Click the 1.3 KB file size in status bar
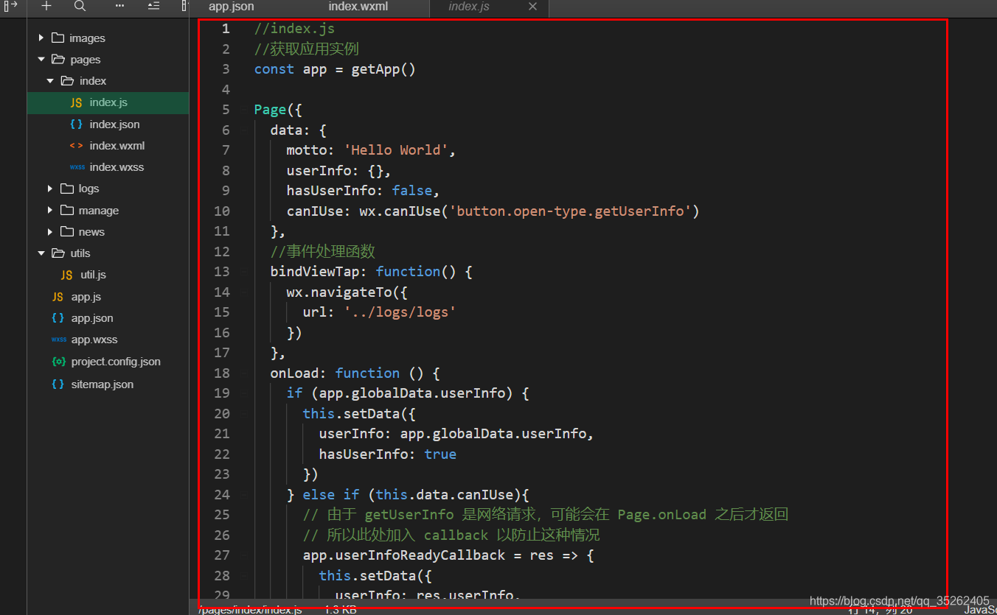The width and height of the screenshot is (997, 615). pos(341,610)
